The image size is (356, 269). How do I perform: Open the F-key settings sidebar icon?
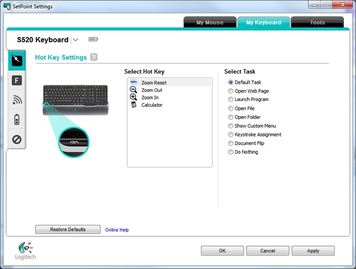pos(17,81)
